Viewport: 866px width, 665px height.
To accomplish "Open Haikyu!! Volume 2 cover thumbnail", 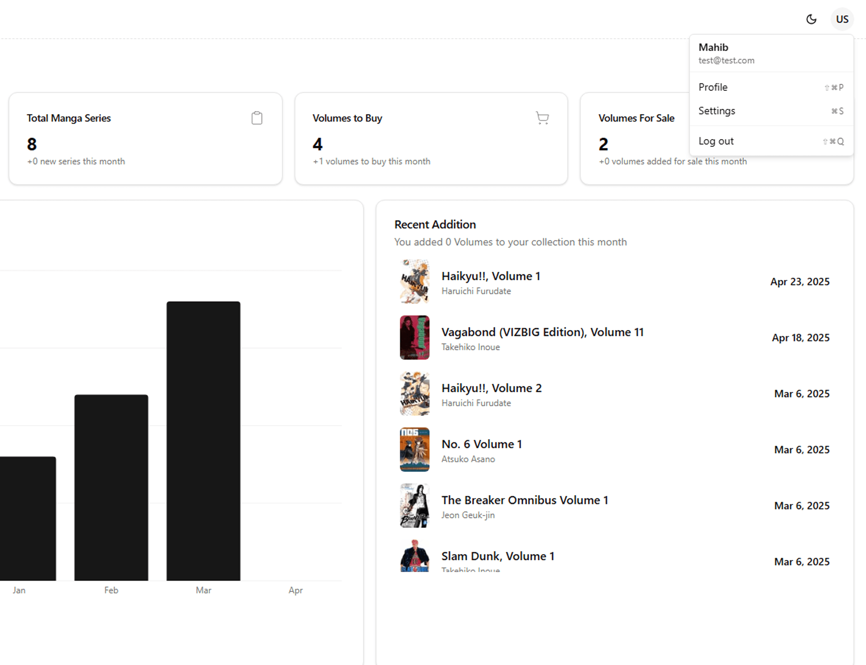I will tap(415, 394).
